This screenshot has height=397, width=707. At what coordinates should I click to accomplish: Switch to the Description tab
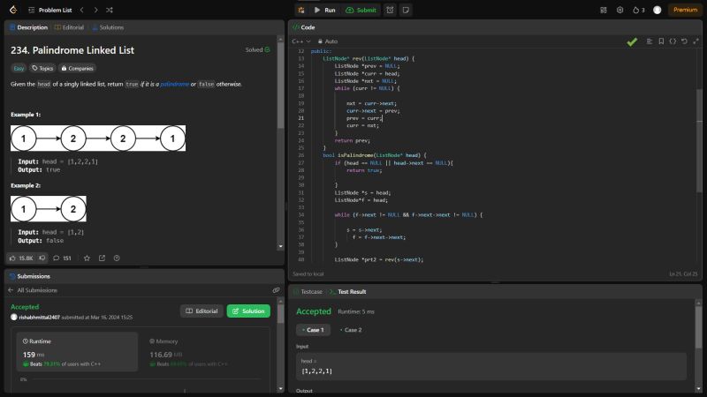click(28, 27)
